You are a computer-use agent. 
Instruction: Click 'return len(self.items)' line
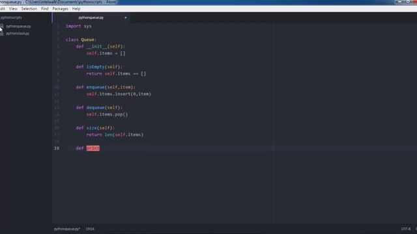[x=115, y=135]
